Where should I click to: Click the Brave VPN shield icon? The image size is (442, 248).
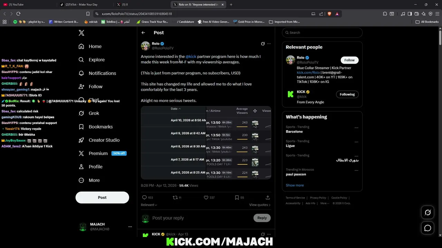pyautogui.click(x=431, y=14)
